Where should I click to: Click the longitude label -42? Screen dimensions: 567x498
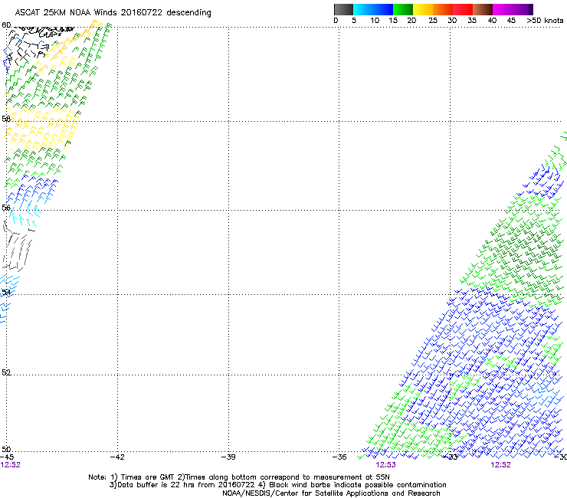pos(117,457)
